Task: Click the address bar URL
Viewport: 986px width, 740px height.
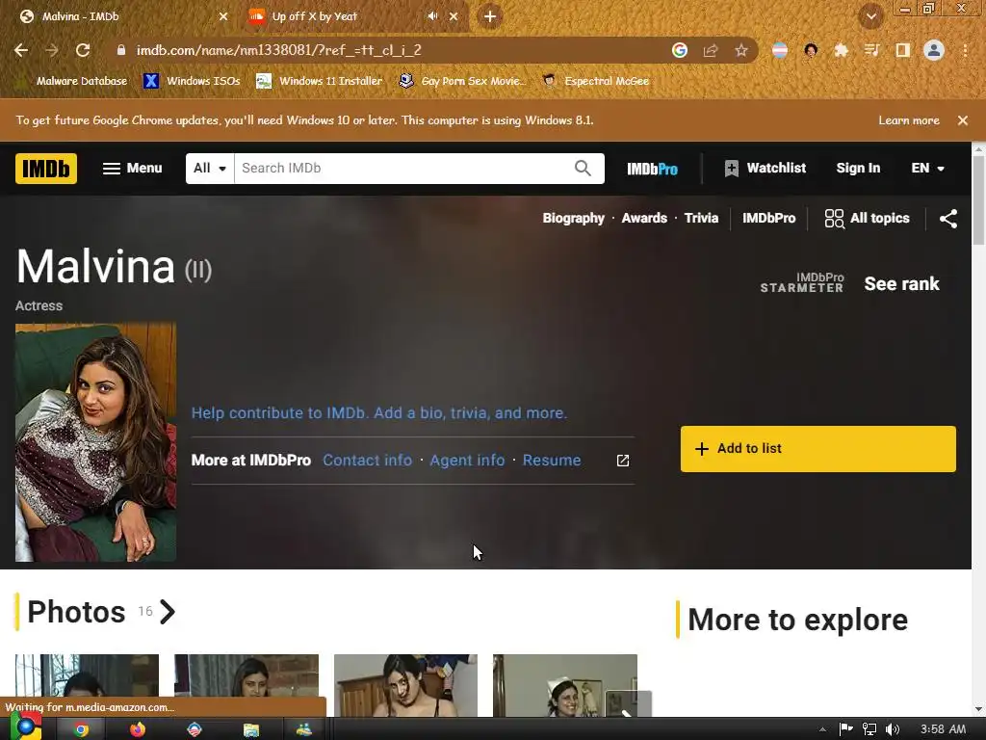Action: pyautogui.click(x=278, y=50)
